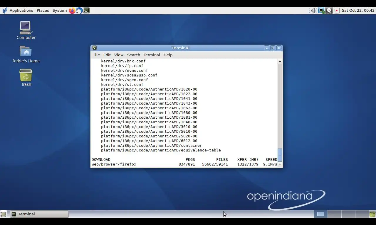This screenshot has height=225, width=376.
Task: Click the AuthenticAMD/container line
Action: point(152,146)
